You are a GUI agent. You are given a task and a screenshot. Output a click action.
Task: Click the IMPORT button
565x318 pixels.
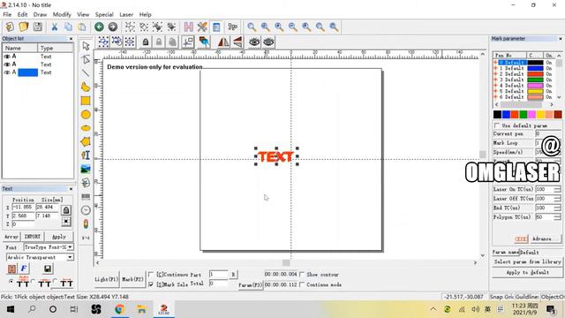pyautogui.click(x=33, y=237)
